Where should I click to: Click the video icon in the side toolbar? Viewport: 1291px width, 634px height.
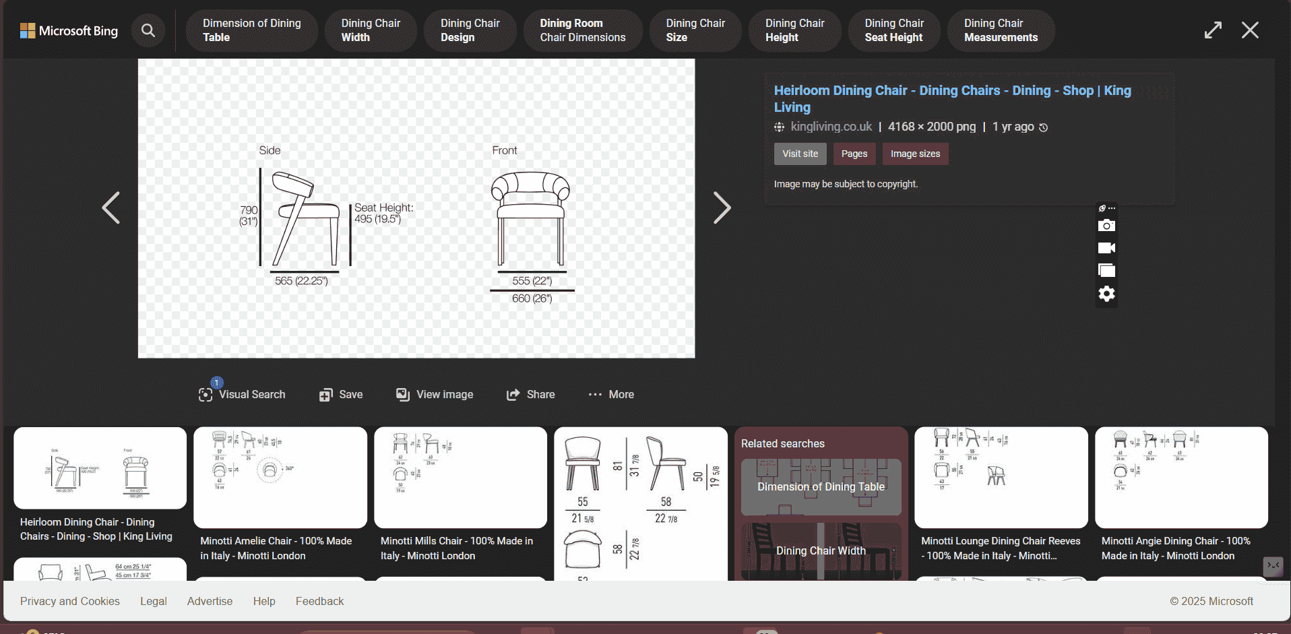(1106, 248)
